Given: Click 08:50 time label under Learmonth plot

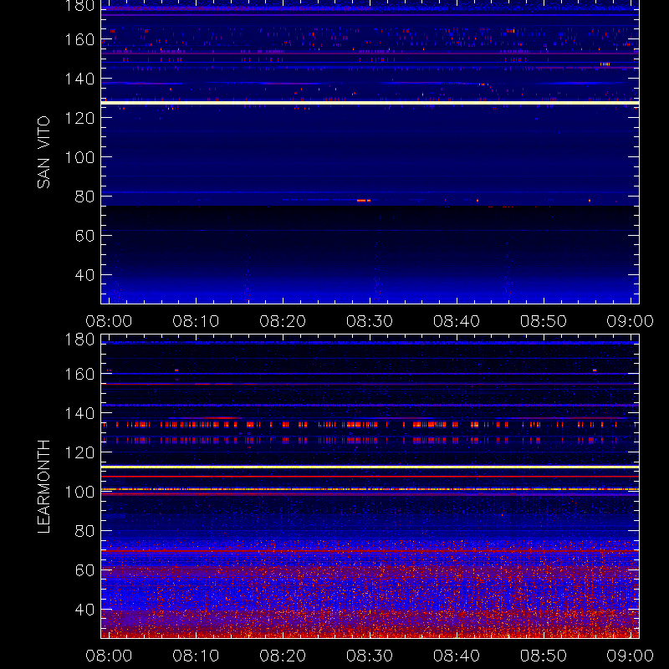Looking at the screenshot, I should coord(543,656).
